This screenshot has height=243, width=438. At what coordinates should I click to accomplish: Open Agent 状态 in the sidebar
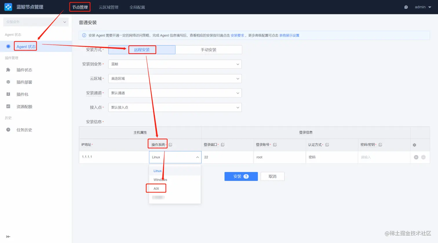click(x=36, y=46)
